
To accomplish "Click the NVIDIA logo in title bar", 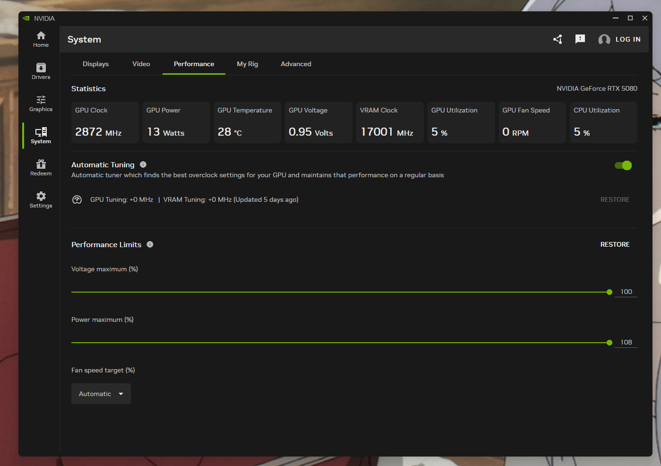I will point(26,18).
